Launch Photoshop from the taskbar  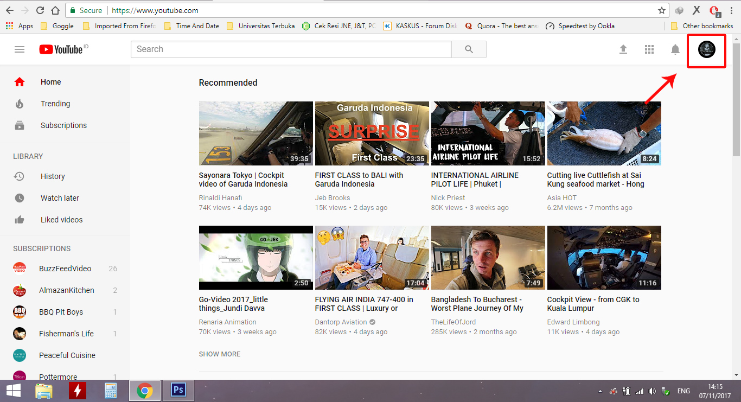(178, 390)
